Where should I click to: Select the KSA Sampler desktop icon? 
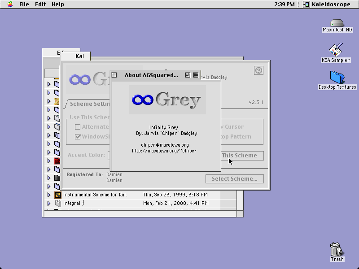point(336,50)
